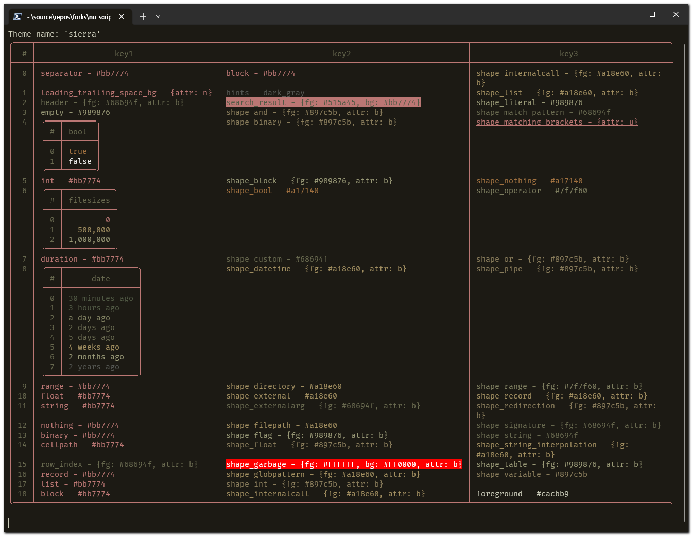692x536 pixels.
Task: Click the "shape_filepath - #a18e60" entry
Action: [x=282, y=425]
